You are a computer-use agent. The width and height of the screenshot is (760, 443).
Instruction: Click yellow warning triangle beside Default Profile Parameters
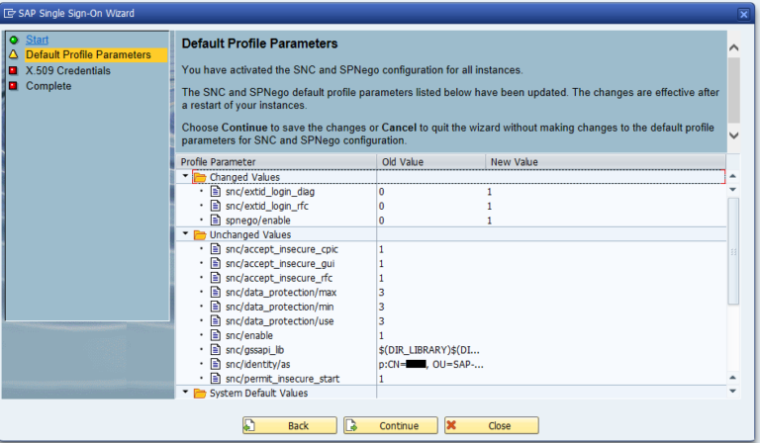[14, 54]
